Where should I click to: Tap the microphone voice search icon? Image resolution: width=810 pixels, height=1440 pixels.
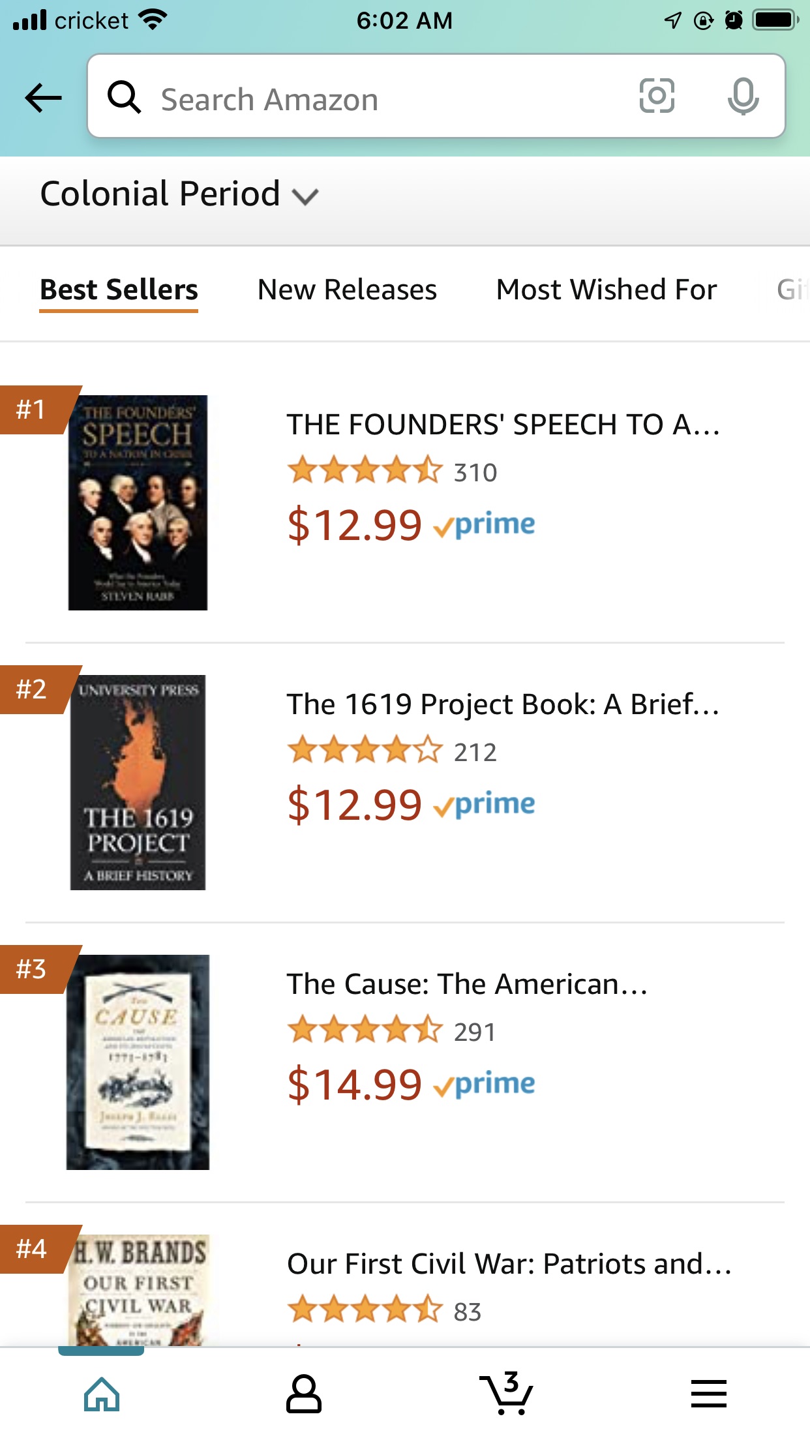point(743,97)
